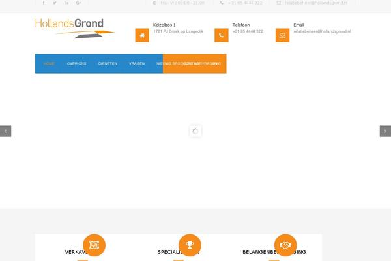The image size is (391, 261).
Task: Open the VRAGEN menu item
Action: (x=137, y=63)
